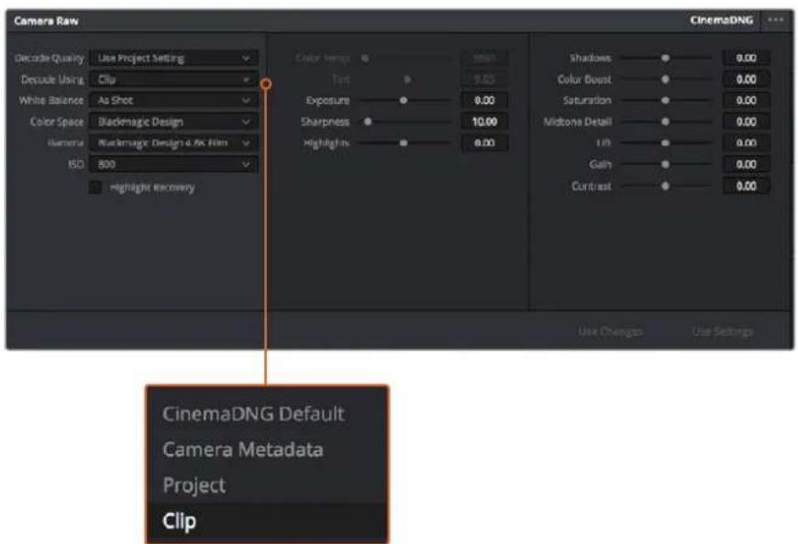The image size is (798, 544).
Task: Open the Gamma dropdown
Action: click(173, 143)
